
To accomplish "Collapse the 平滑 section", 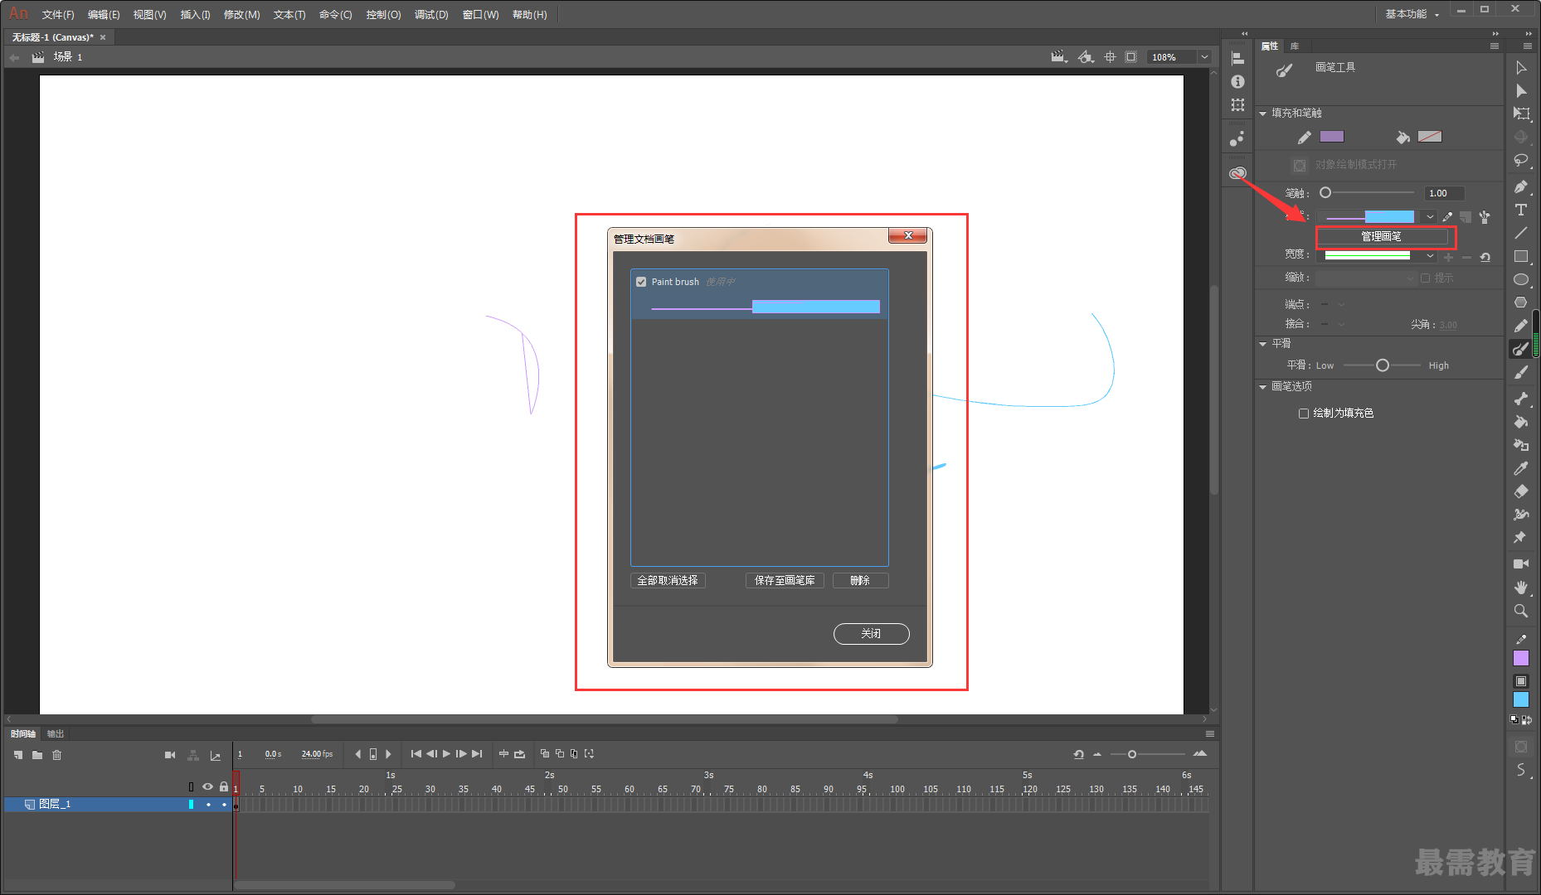I will 1263,344.
